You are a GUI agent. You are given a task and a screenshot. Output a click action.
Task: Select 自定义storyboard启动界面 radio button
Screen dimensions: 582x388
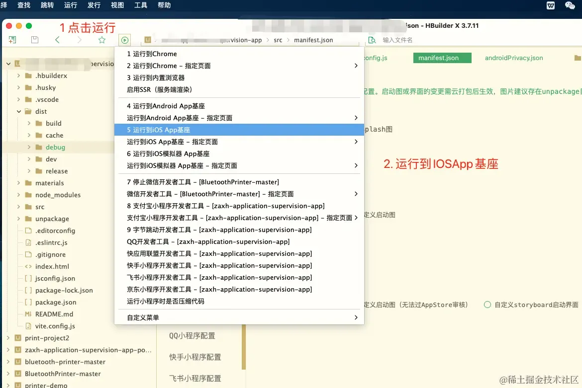(x=487, y=305)
